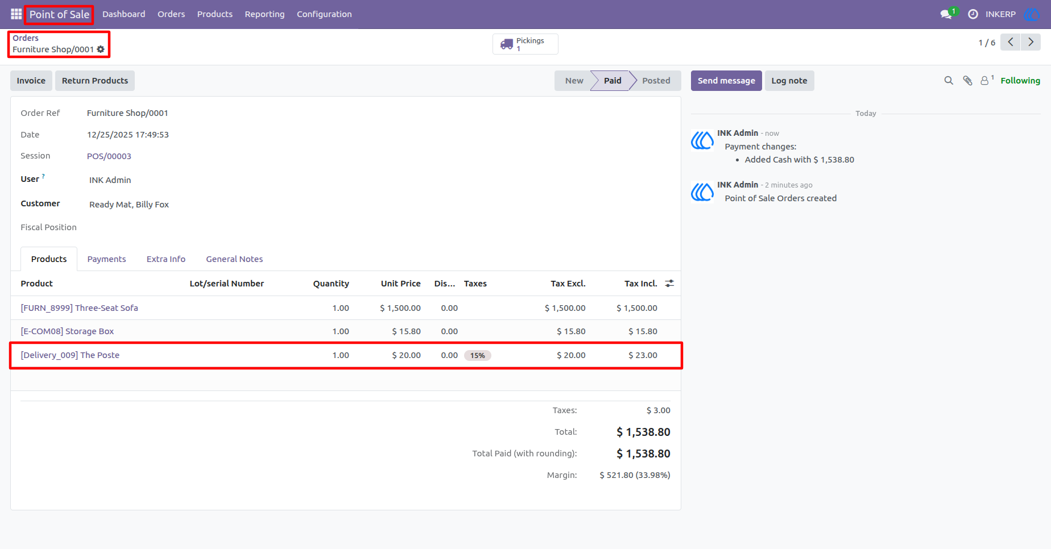Open the user avatar menu icon
Screen dimensions: 1051x549
tap(1031, 14)
